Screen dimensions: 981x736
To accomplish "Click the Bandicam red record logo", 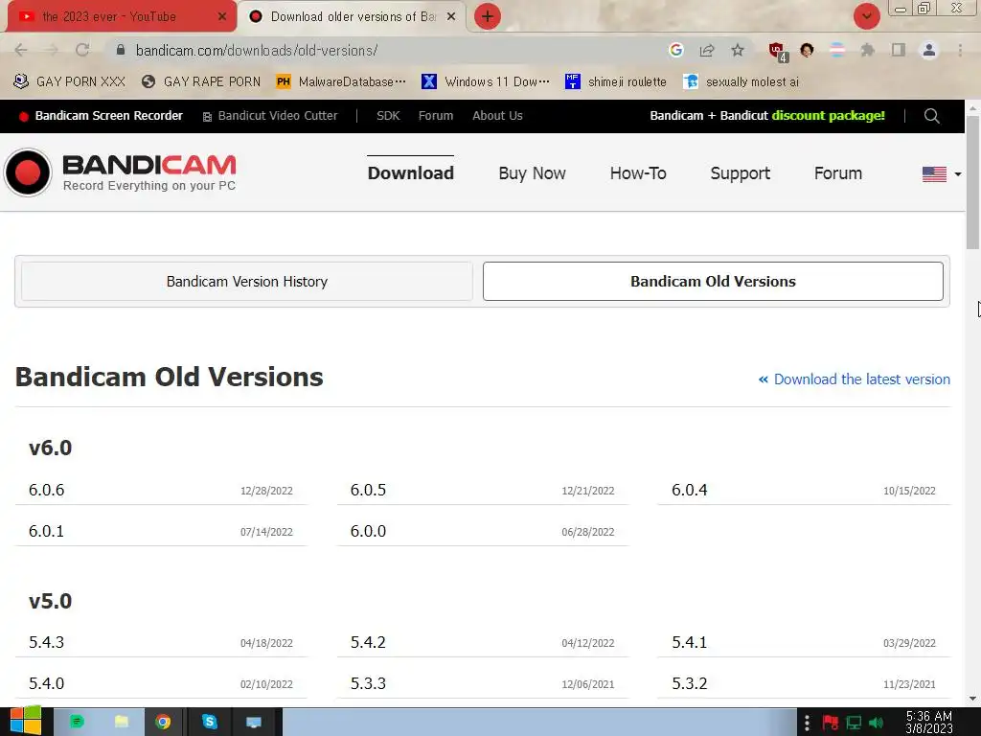I will pyautogui.click(x=28, y=172).
